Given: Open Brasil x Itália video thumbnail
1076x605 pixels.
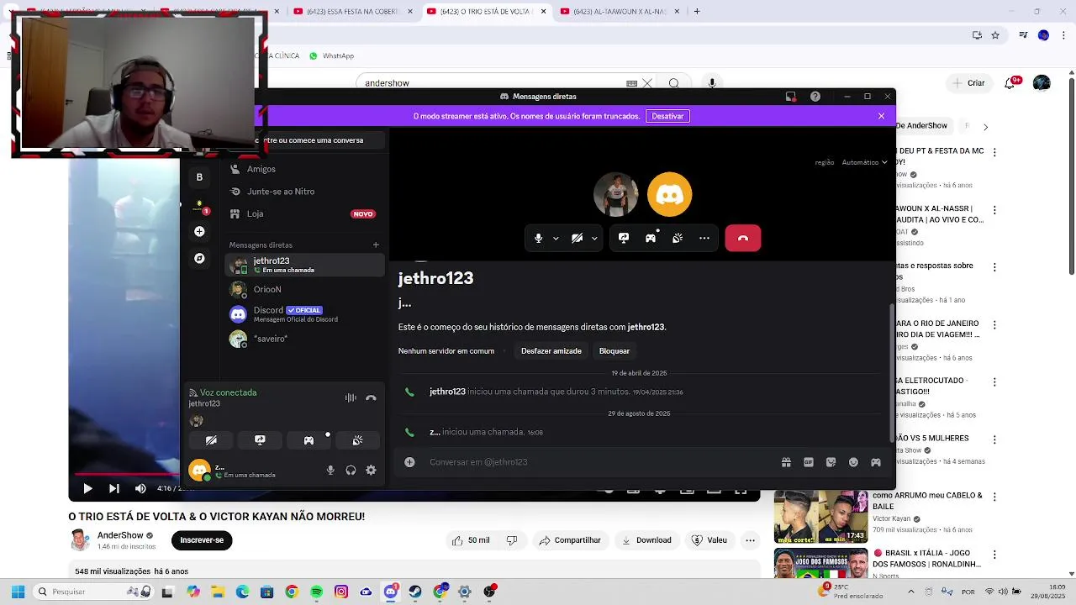Looking at the screenshot, I should tap(820, 563).
